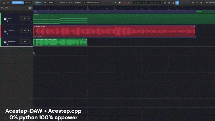The width and height of the screenshot is (215, 121).
Task: Click the Theme section marker
Action: (x=206, y=12)
